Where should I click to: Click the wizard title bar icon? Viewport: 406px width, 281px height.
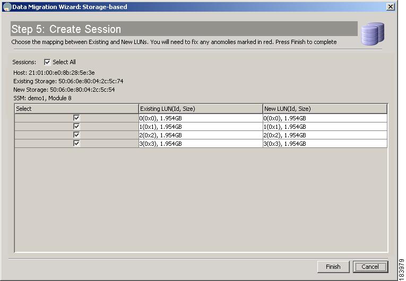click(7, 7)
